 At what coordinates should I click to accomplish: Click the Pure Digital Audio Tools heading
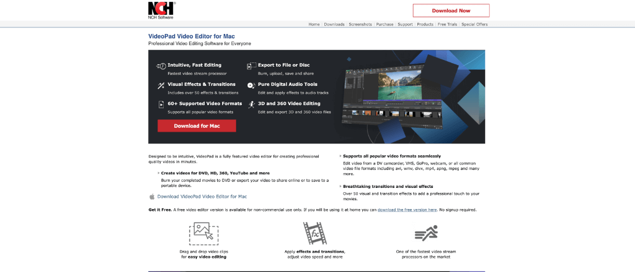(288, 84)
